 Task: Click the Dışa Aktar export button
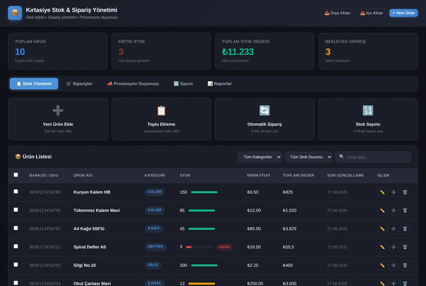pos(337,13)
